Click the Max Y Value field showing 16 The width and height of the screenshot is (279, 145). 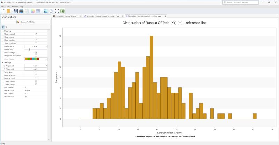36,97
